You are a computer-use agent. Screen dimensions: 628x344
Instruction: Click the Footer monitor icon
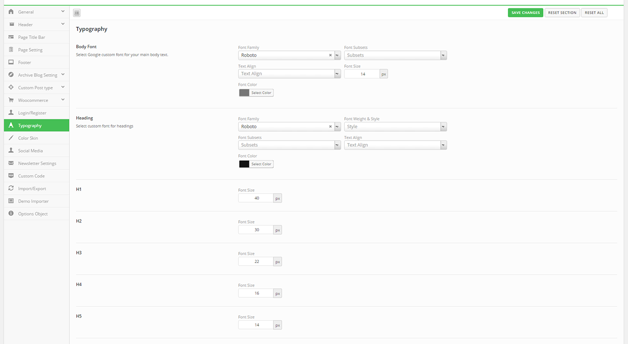click(11, 62)
